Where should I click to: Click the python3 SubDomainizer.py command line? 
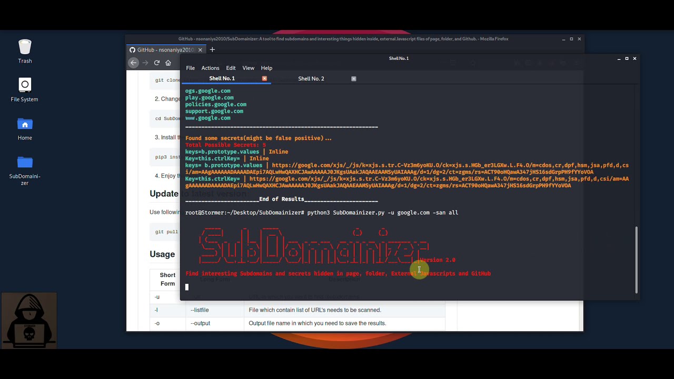click(382, 213)
